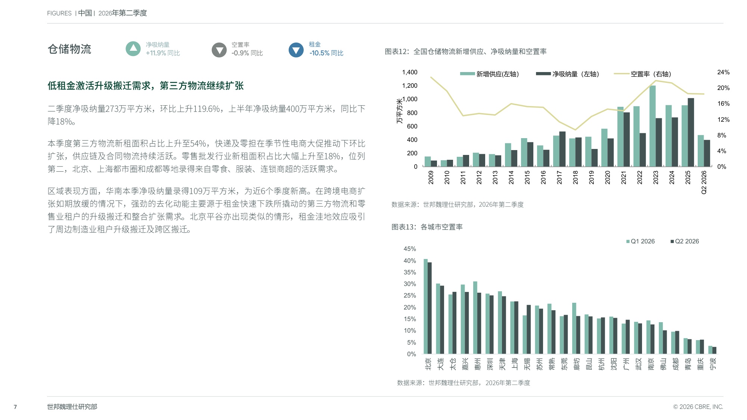Click chart title 图表13：各城市空置率
This screenshot has height=420, width=747.
pyautogui.click(x=427, y=227)
